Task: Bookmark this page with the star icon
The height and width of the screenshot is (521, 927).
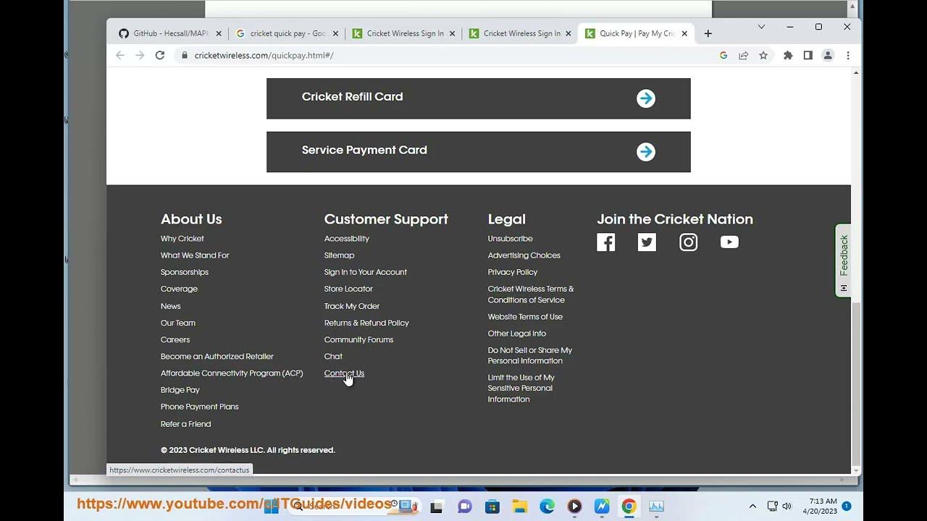Action: point(763,55)
